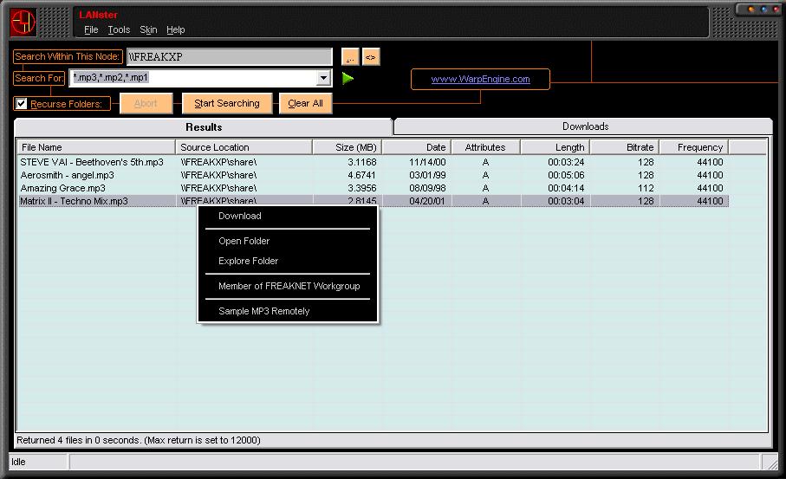Click the resize grip in bottom-right corner
This screenshot has height=479, width=786.
[770, 463]
